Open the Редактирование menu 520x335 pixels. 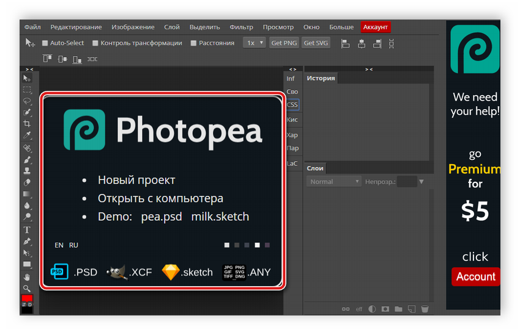76,27
